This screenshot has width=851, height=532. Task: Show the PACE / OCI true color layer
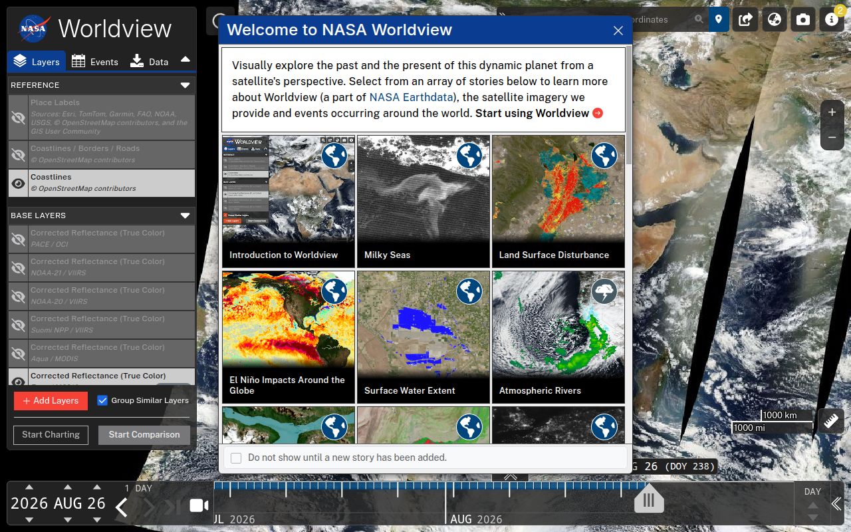(x=19, y=239)
